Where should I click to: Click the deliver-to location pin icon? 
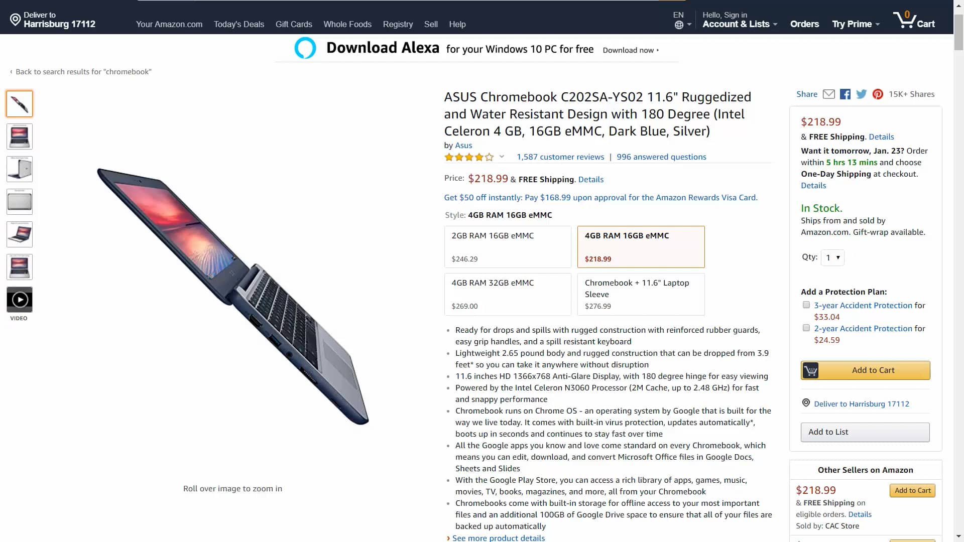click(x=15, y=20)
